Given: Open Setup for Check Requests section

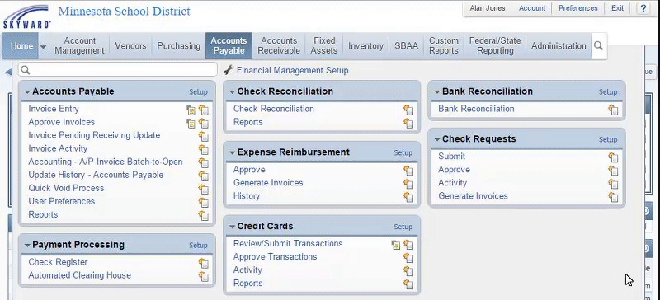Looking at the screenshot, I should click(x=608, y=139).
